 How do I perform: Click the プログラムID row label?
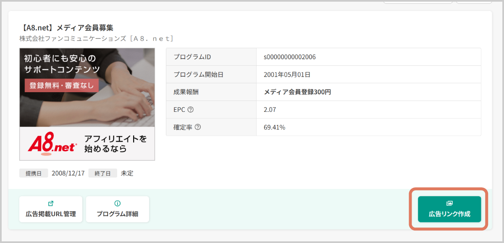(x=192, y=57)
